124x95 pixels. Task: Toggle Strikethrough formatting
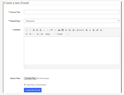(94, 30)
